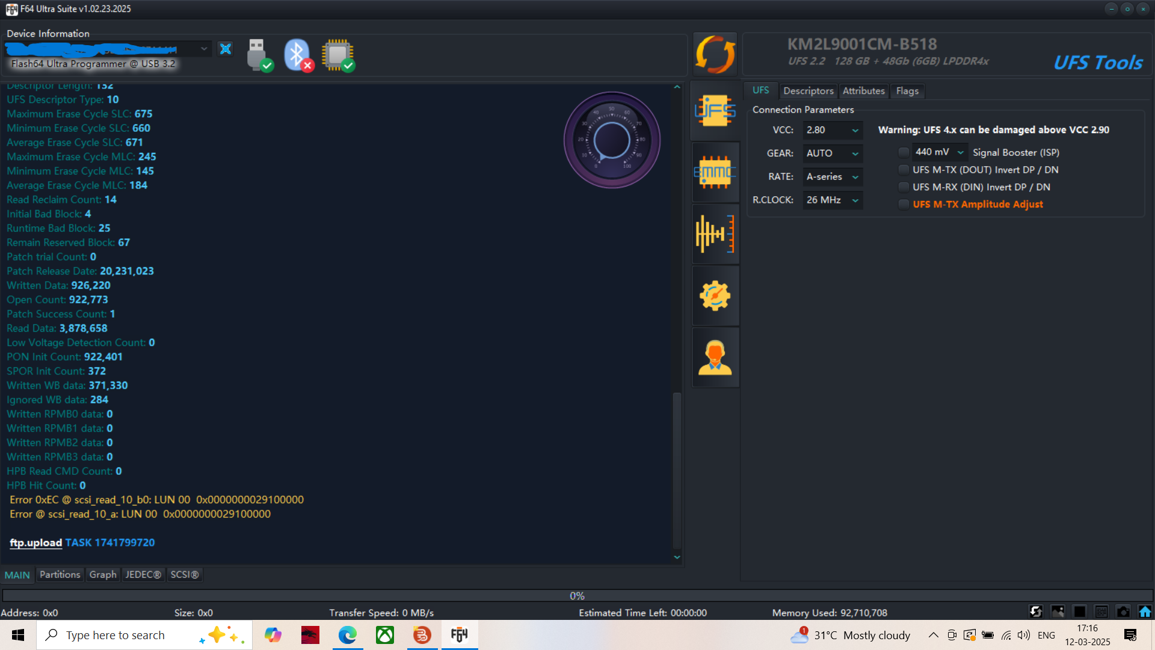The height and width of the screenshot is (650, 1155).
Task: Open the 440 mV signal booster dropdown
Action: coord(940,152)
